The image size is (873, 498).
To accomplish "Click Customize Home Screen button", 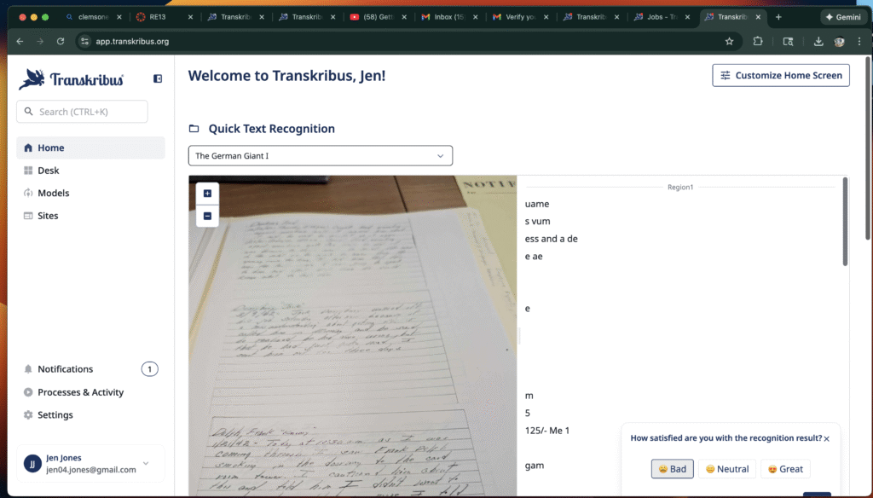I will tap(781, 75).
